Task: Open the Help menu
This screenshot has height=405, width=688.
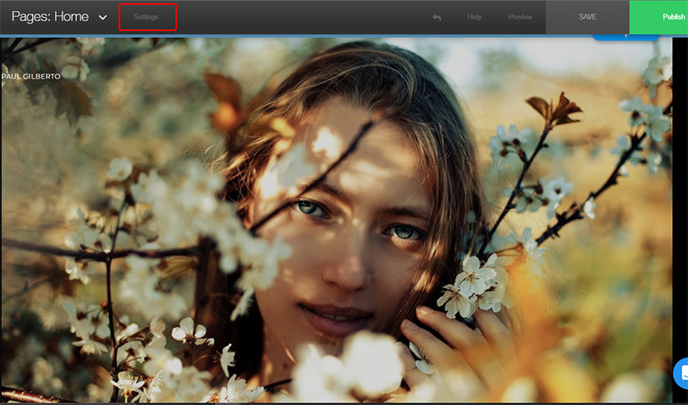Action: (x=475, y=17)
